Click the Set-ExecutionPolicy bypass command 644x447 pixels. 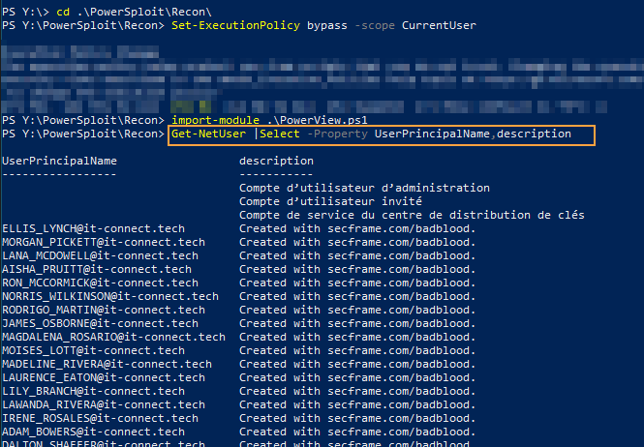(x=323, y=25)
